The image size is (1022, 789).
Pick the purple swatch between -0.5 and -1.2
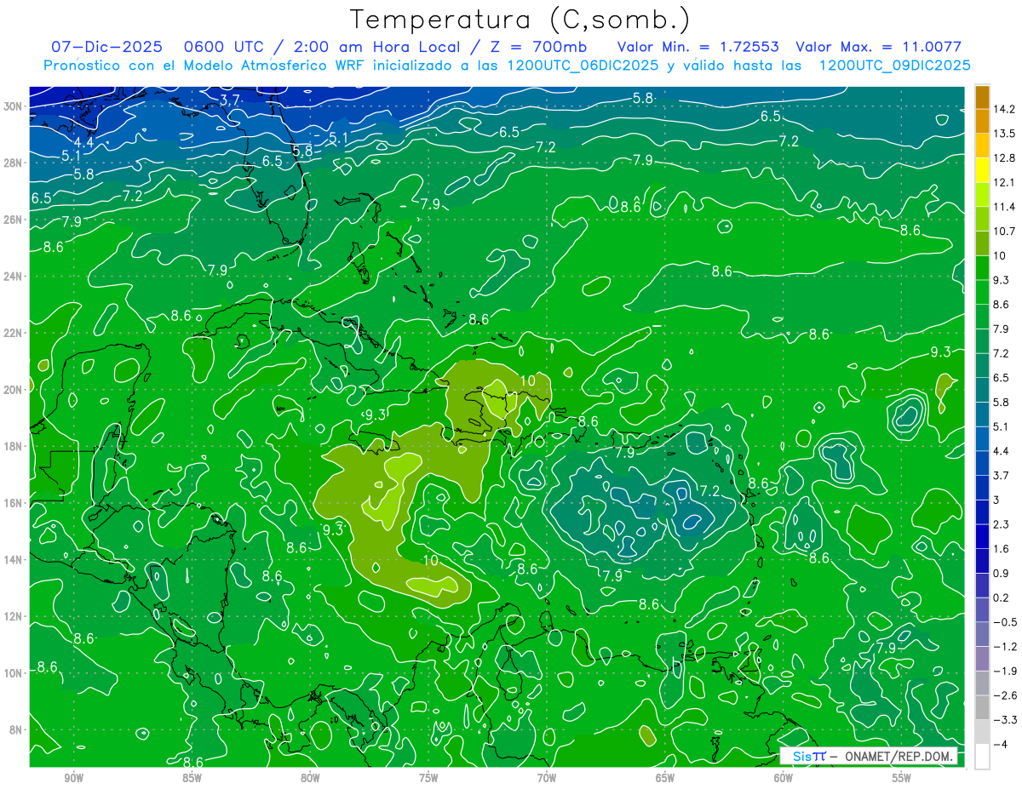(x=982, y=634)
